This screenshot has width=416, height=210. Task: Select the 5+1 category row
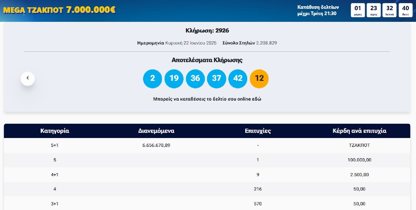(x=55, y=145)
